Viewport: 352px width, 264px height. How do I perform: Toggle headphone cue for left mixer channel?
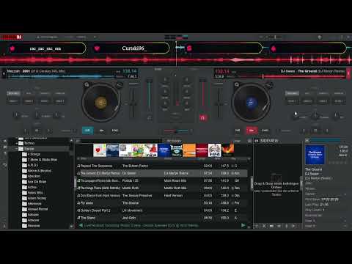pyautogui.click(x=149, y=118)
